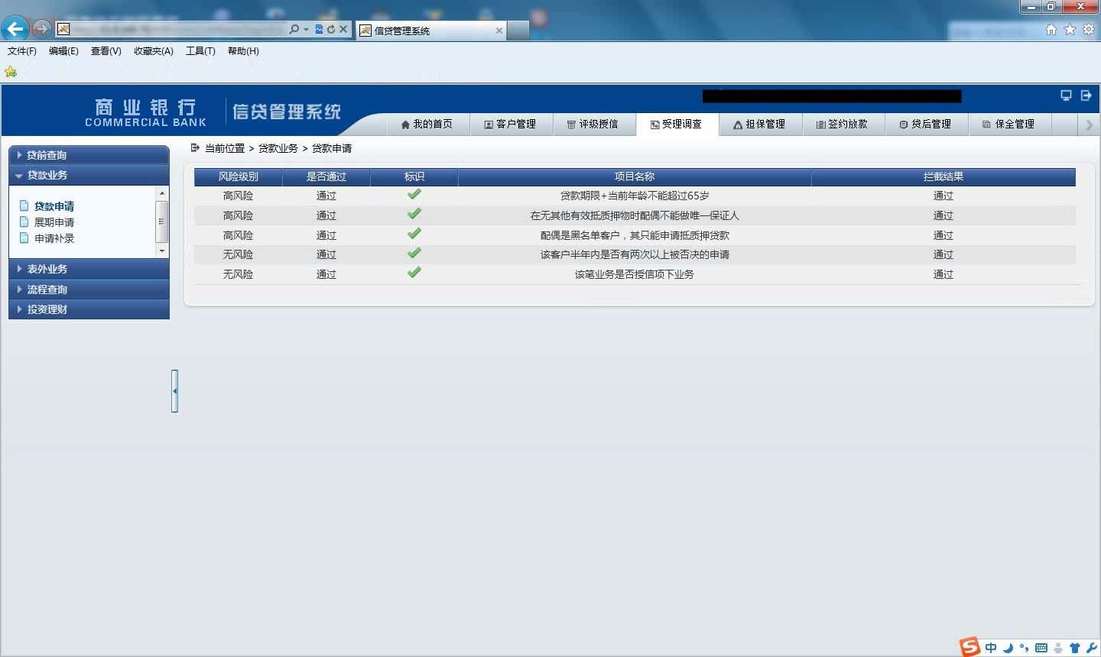Collapse the left sidebar with the splitter arrow
This screenshot has width=1101, height=657.
[175, 391]
